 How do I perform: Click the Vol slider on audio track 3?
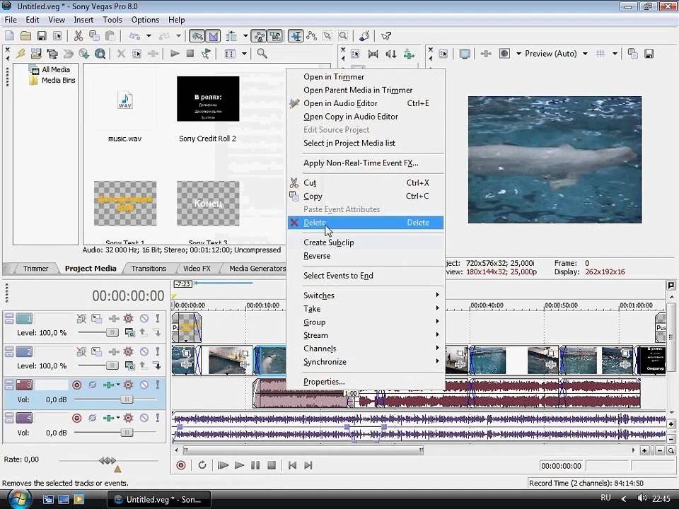(x=127, y=399)
